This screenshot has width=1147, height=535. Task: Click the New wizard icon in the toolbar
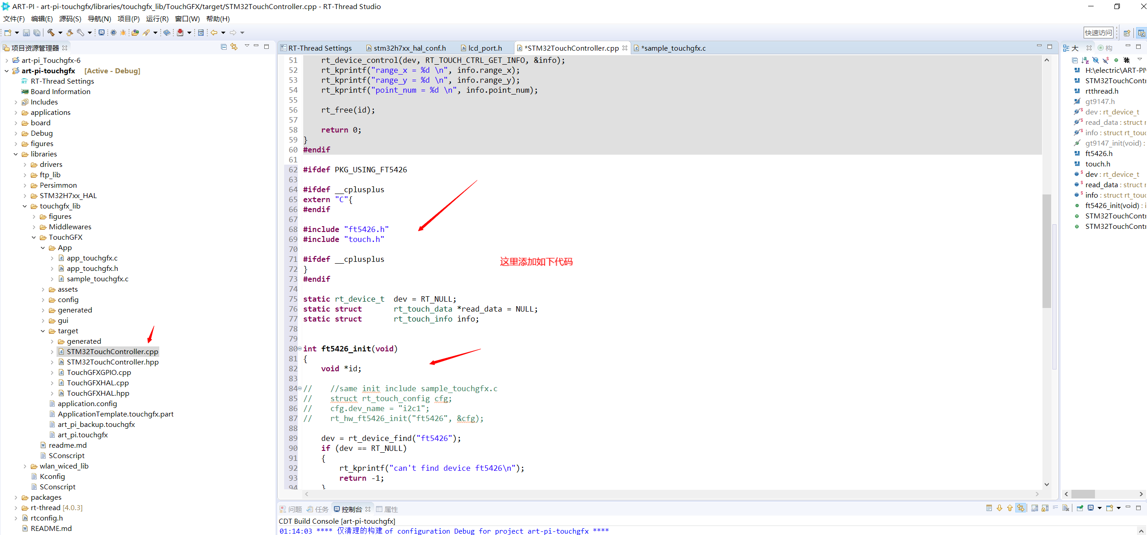click(x=8, y=33)
